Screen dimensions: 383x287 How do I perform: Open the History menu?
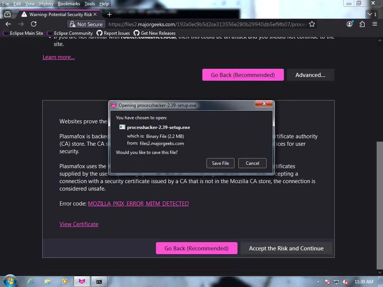click(46, 4)
